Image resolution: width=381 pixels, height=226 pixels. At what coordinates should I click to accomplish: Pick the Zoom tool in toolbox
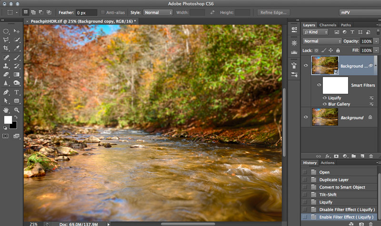click(17, 110)
